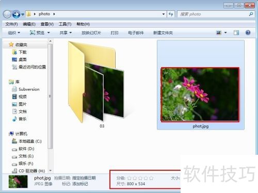Open the view options dropdown arrow

pyautogui.click(x=225, y=33)
